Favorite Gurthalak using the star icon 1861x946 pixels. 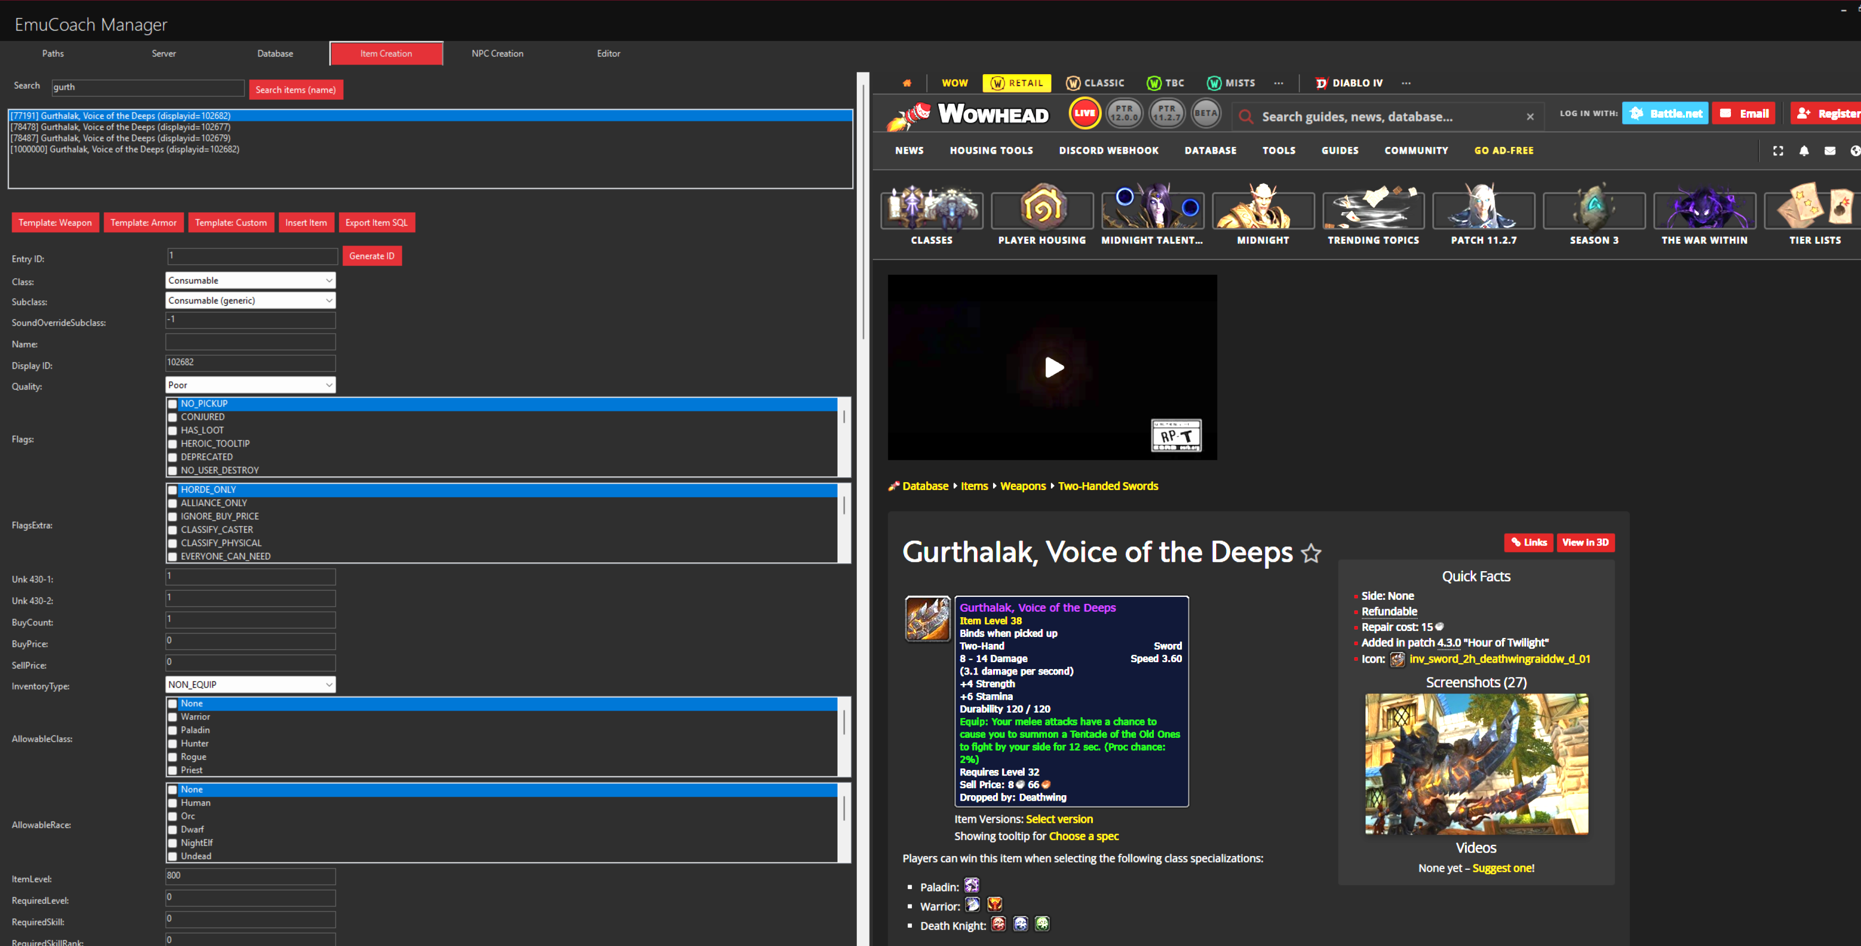click(x=1311, y=553)
